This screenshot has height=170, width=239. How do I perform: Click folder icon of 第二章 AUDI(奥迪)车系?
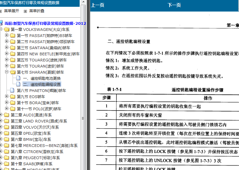pos(6,115)
